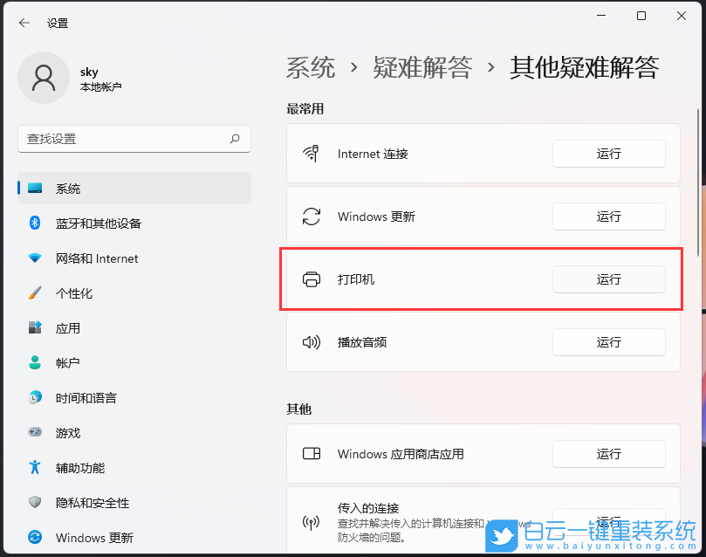Click the 隐私和安全性 shield icon
706x557 pixels.
click(x=34, y=503)
